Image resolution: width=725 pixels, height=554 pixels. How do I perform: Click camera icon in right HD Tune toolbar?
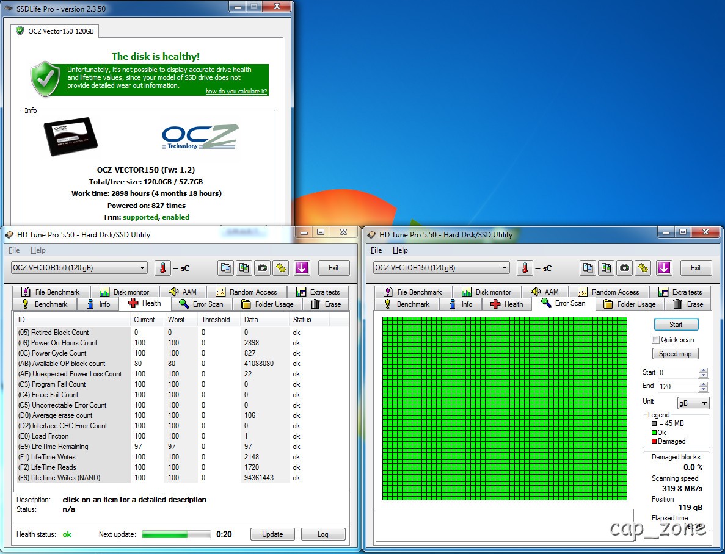[625, 268]
